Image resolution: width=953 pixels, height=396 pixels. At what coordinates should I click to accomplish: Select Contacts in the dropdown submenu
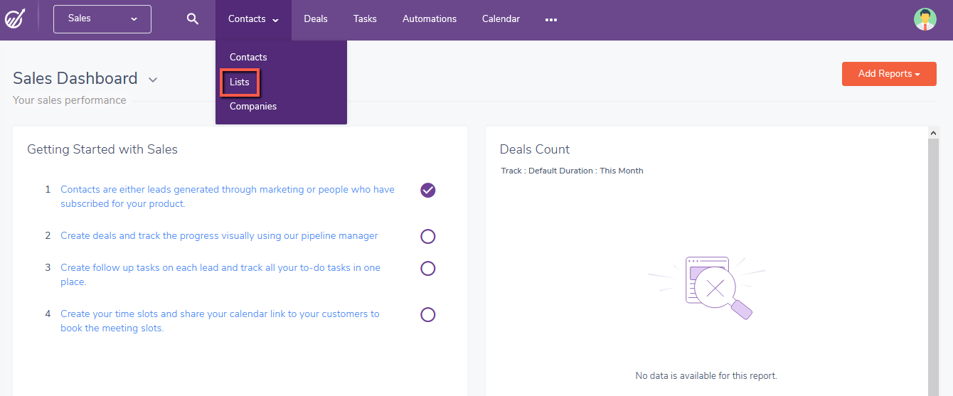click(x=248, y=57)
